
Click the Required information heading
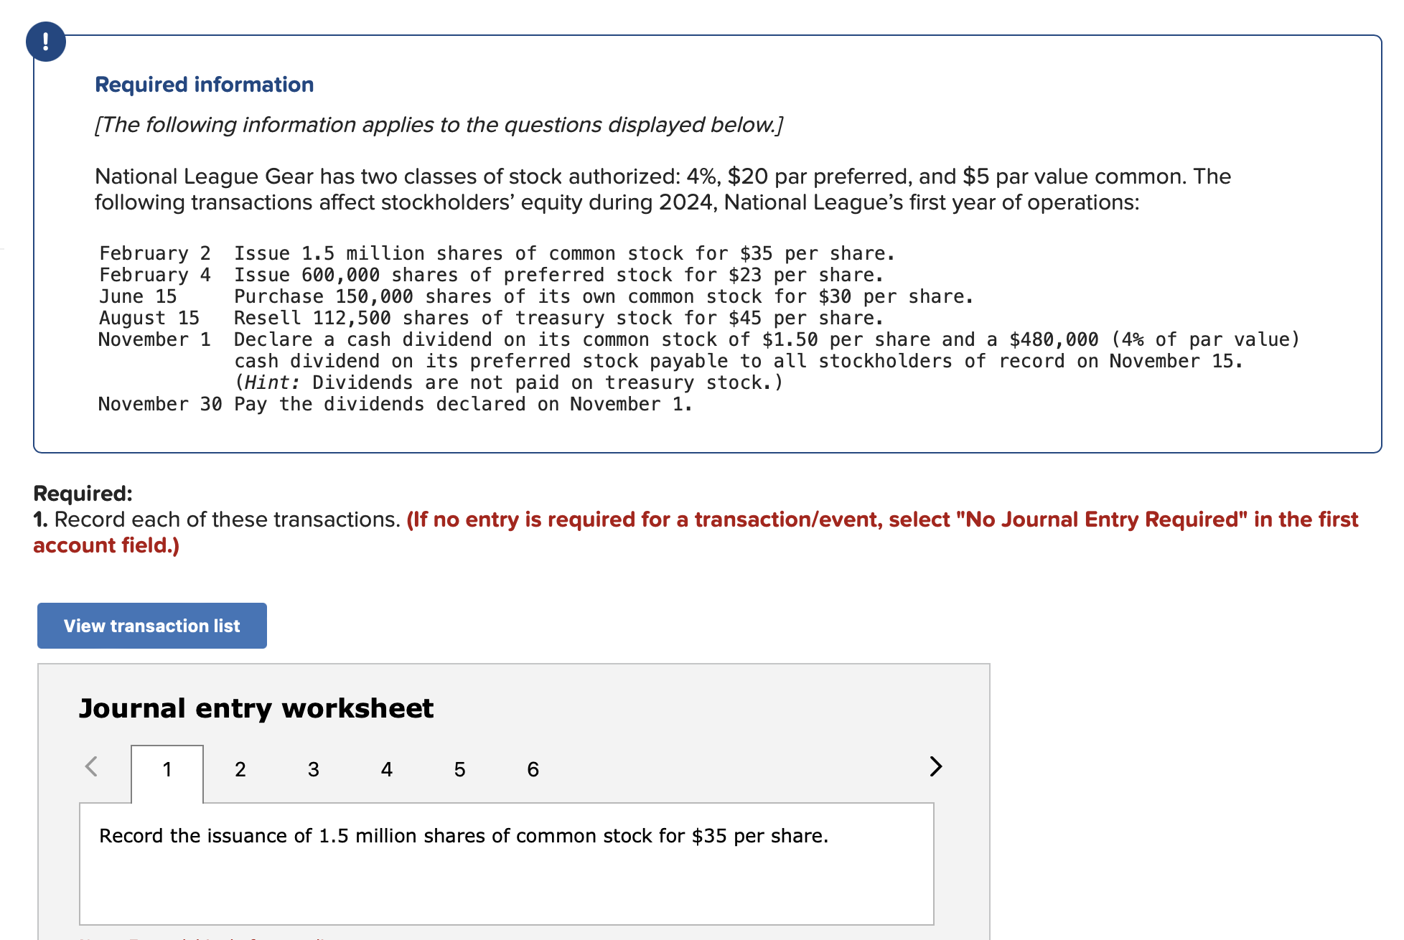205,85
